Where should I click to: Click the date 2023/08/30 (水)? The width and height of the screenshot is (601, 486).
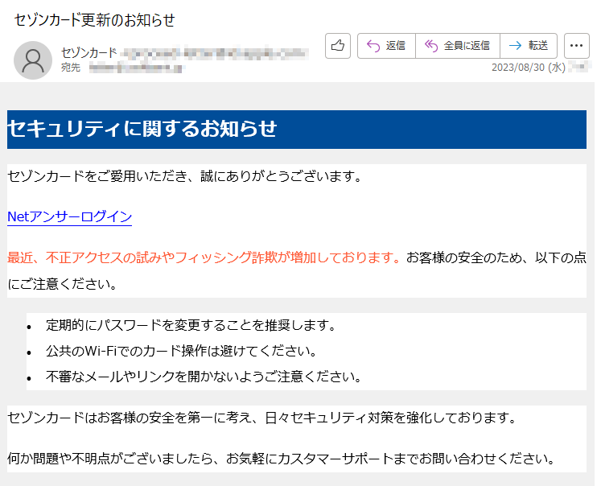pos(529,68)
